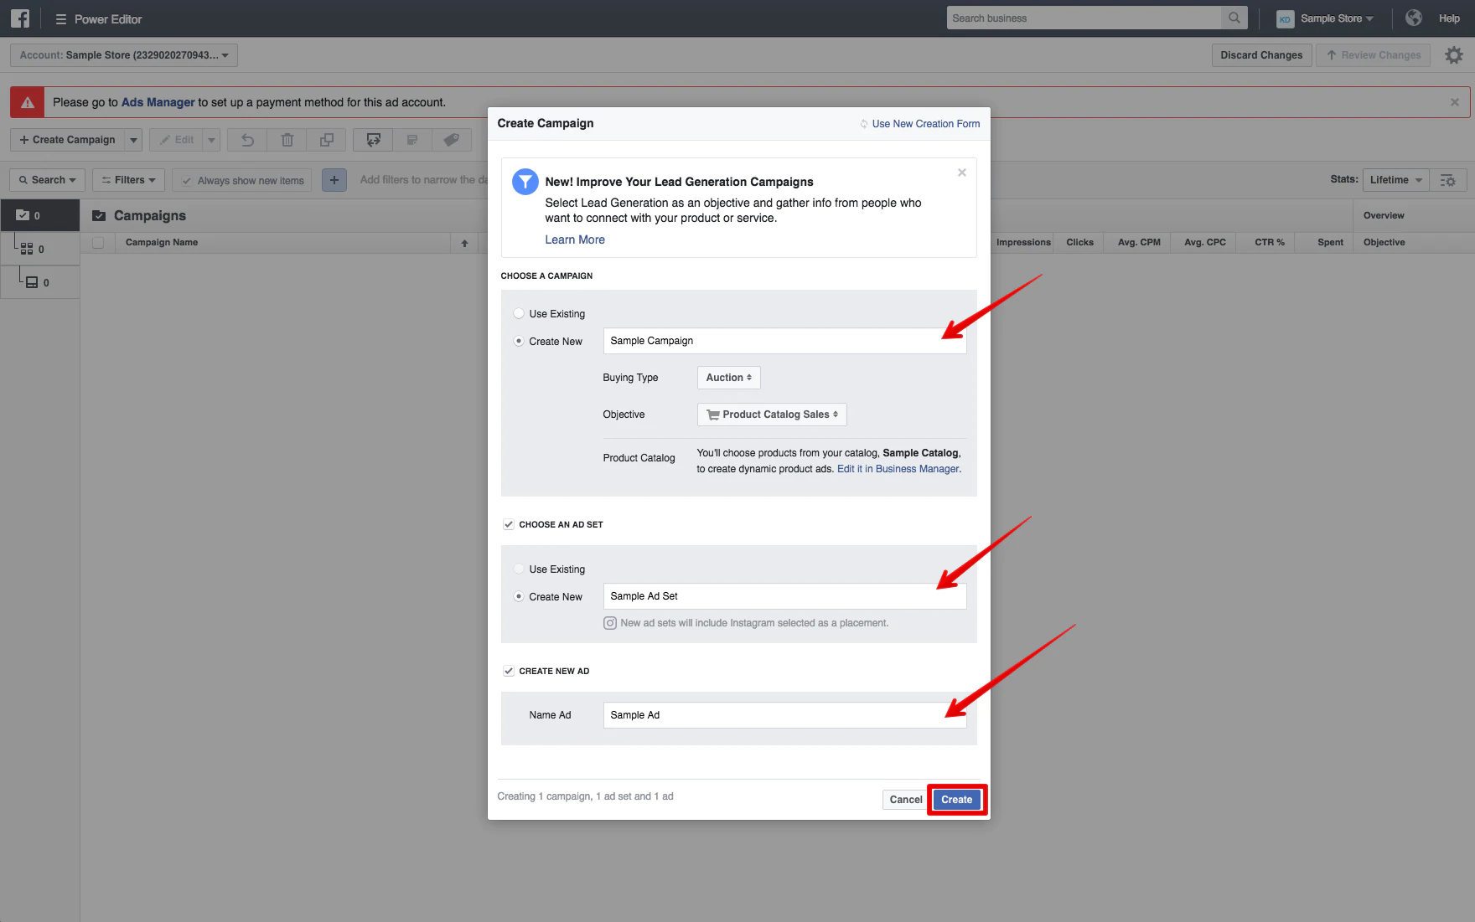Select the ad sets grid icon in sidebar
Screen dimensions: 1475x922
(27, 249)
